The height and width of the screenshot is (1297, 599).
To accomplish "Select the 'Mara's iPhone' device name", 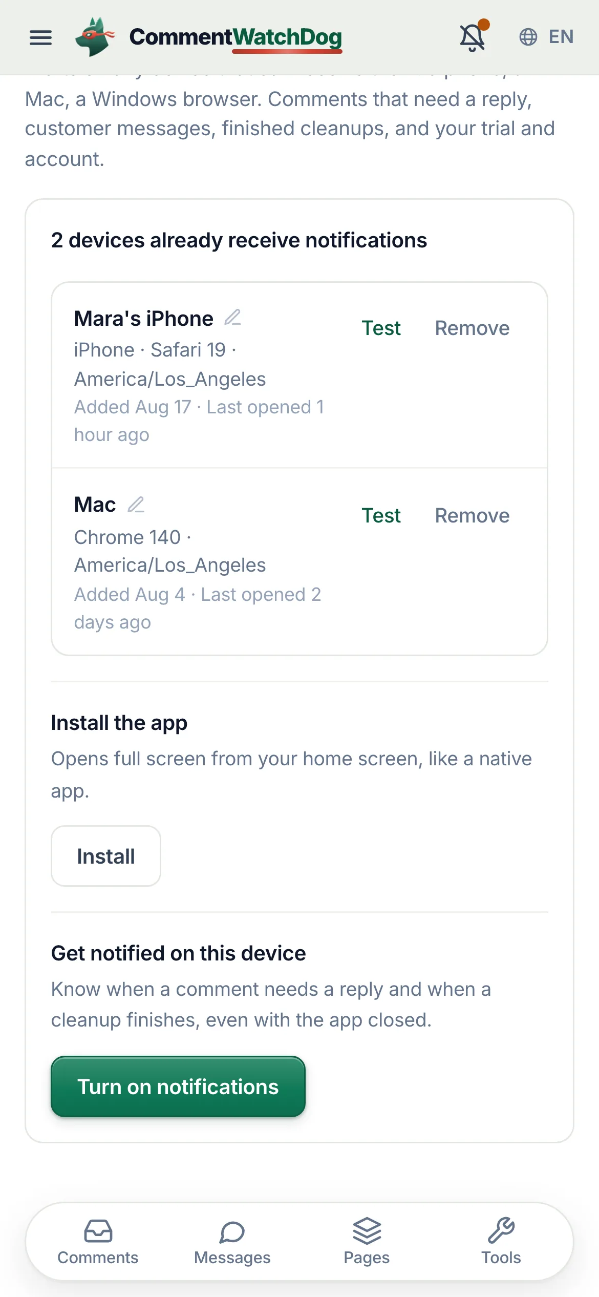I will click(x=144, y=319).
